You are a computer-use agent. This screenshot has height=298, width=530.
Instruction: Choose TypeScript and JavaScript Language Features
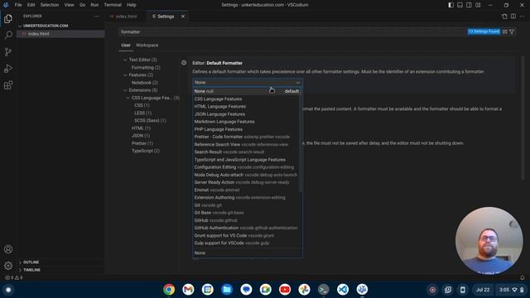click(x=246, y=160)
